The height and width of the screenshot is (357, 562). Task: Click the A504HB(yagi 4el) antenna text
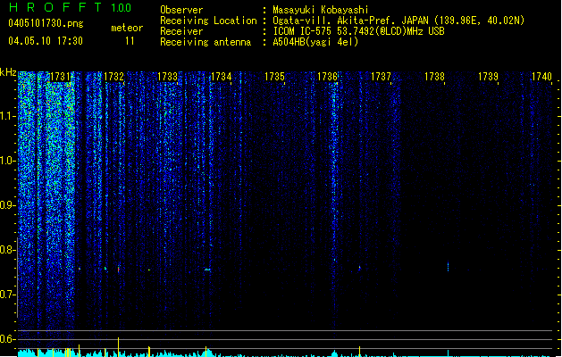[315, 42]
